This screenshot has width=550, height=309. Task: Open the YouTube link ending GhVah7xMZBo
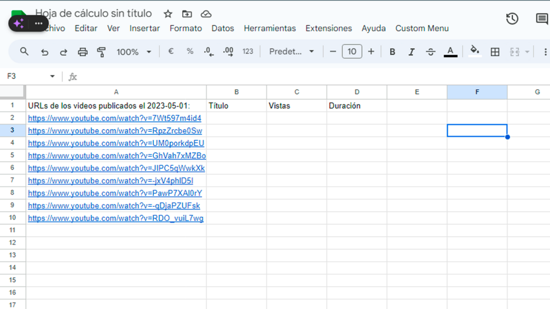click(117, 155)
